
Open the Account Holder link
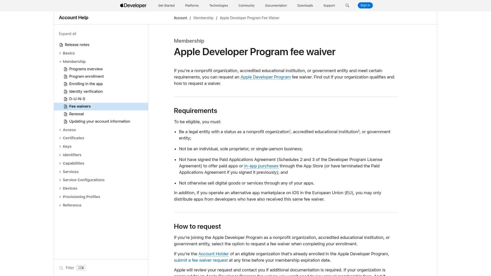(214, 254)
